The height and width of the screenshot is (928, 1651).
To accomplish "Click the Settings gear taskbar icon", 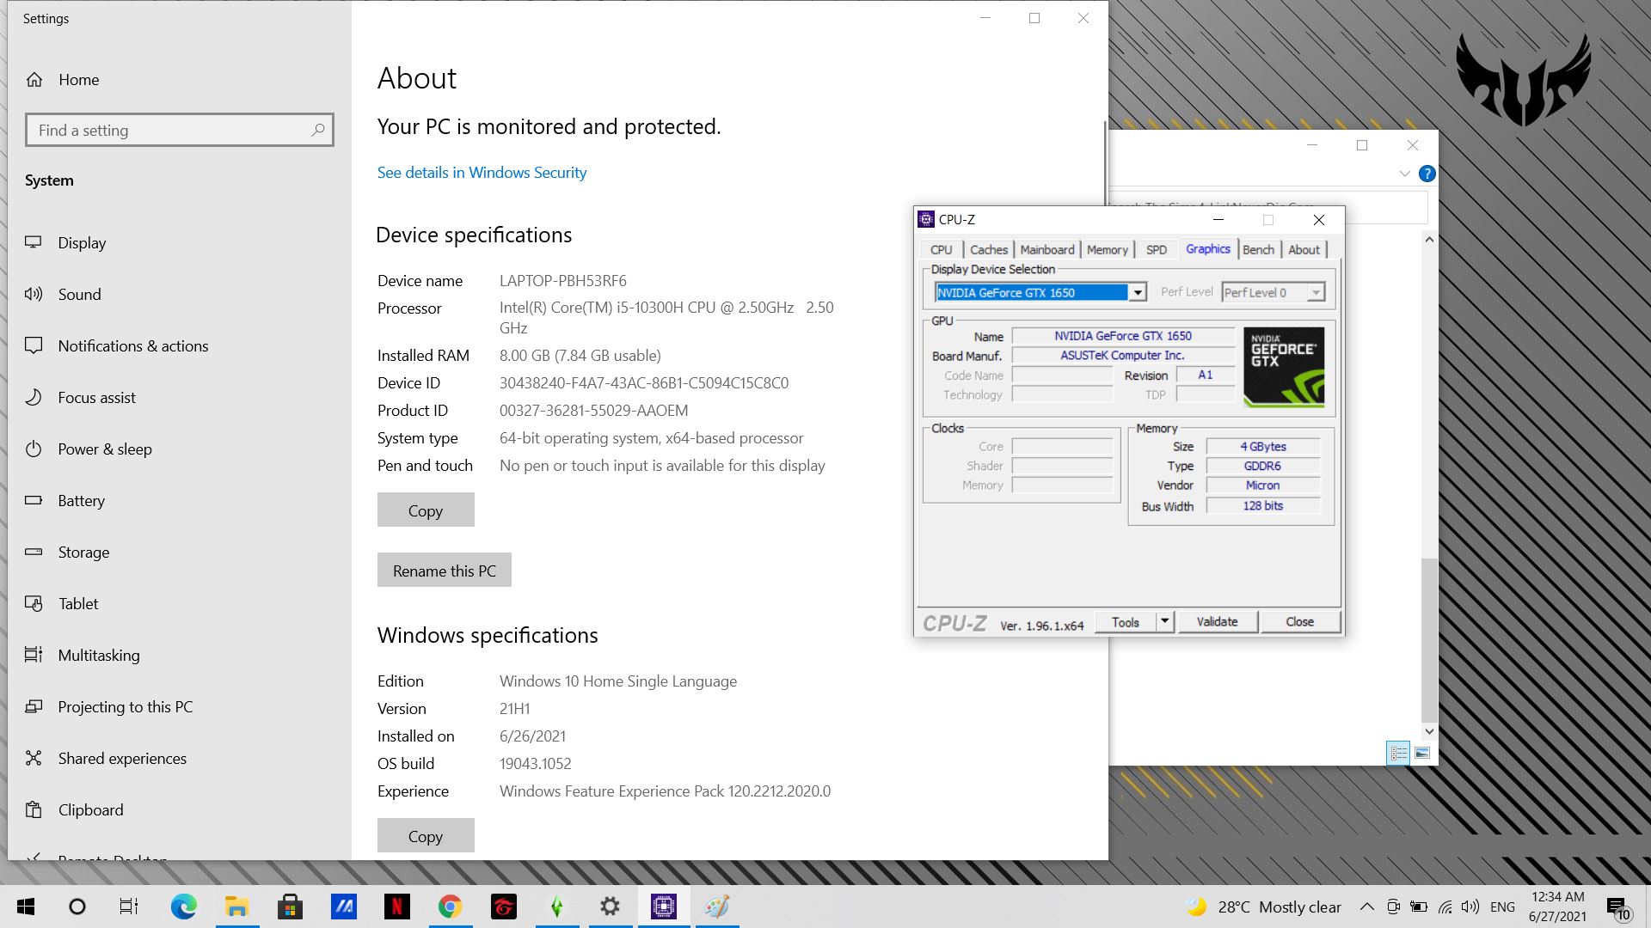I will (x=610, y=906).
